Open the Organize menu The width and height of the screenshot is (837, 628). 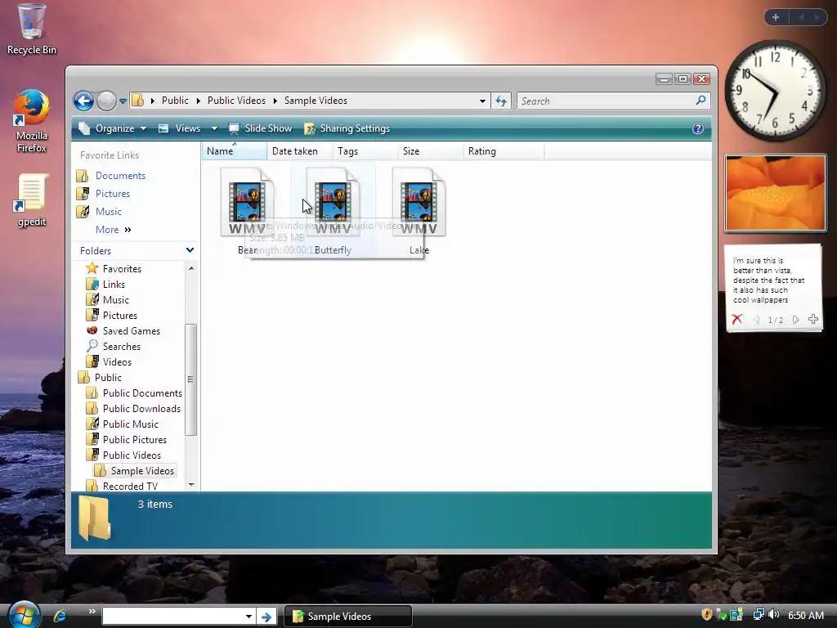click(113, 128)
